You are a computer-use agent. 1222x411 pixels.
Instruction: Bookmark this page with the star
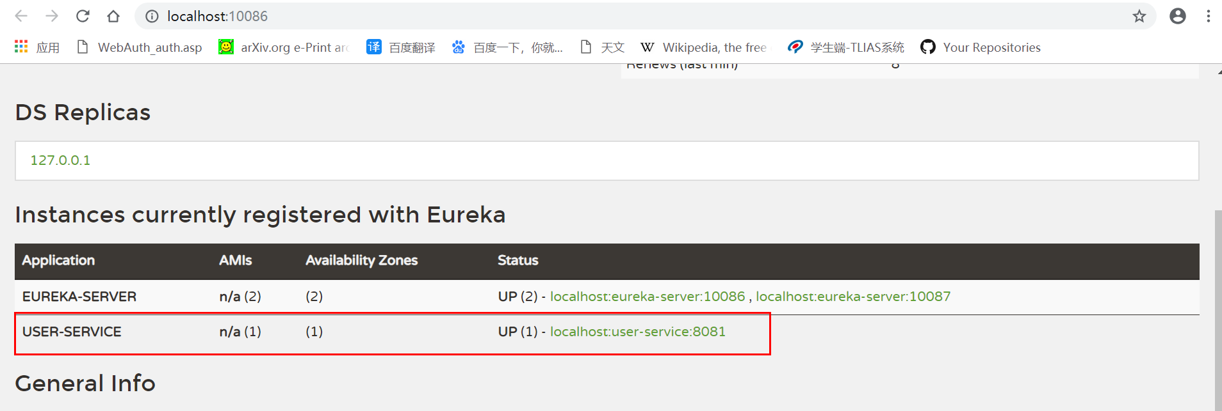click(1139, 16)
